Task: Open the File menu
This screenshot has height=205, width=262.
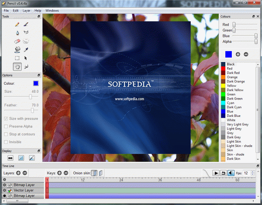Action: [6, 10]
